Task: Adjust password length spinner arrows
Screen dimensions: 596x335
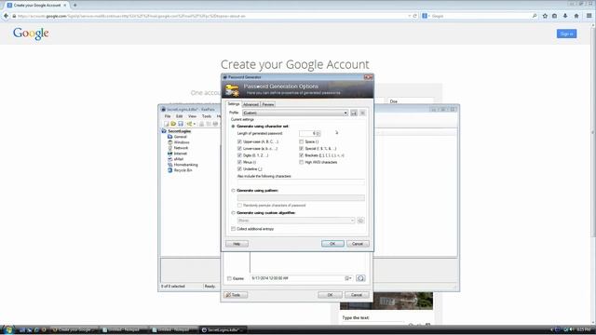Action: click(318, 133)
